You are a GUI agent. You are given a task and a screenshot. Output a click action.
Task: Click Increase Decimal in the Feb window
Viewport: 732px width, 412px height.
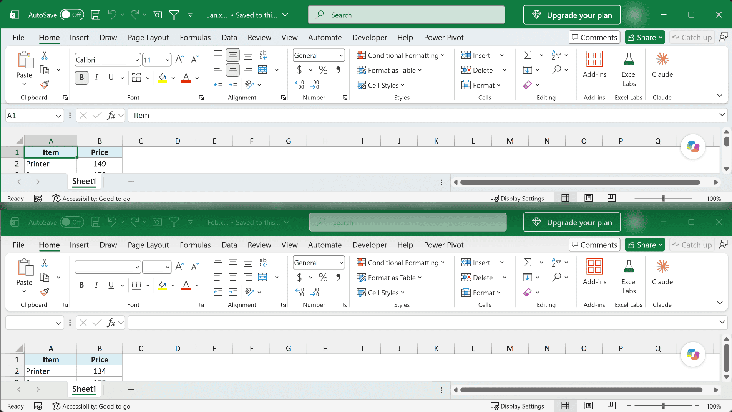point(300,292)
